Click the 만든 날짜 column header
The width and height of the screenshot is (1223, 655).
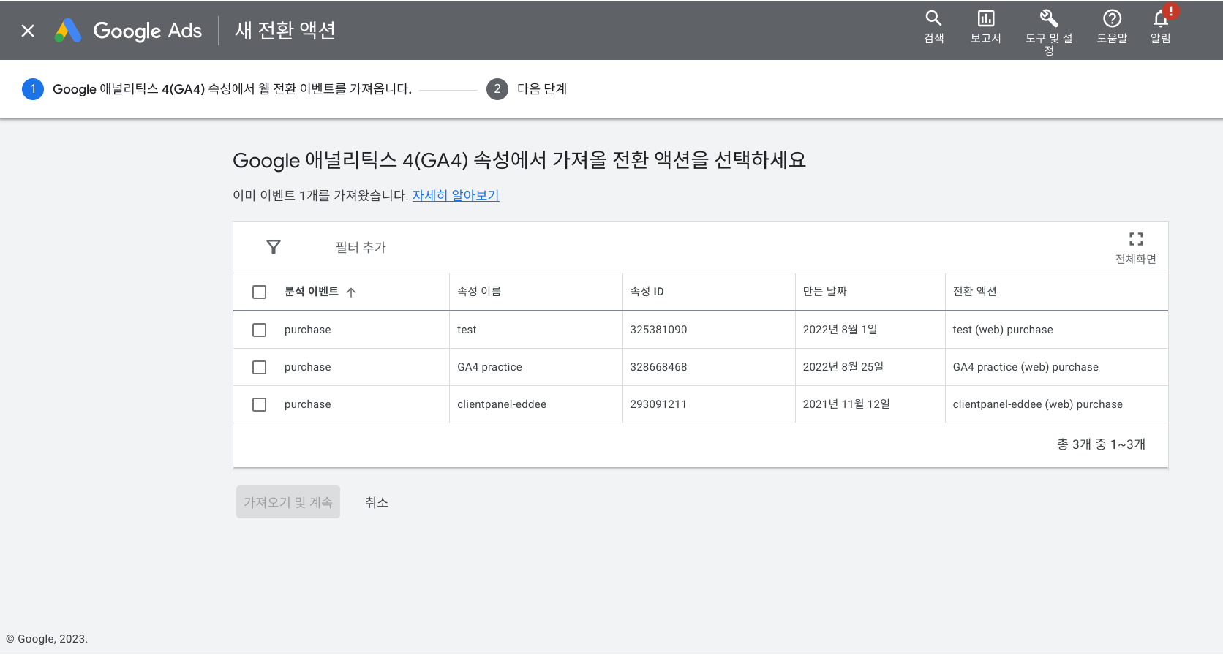click(x=824, y=291)
